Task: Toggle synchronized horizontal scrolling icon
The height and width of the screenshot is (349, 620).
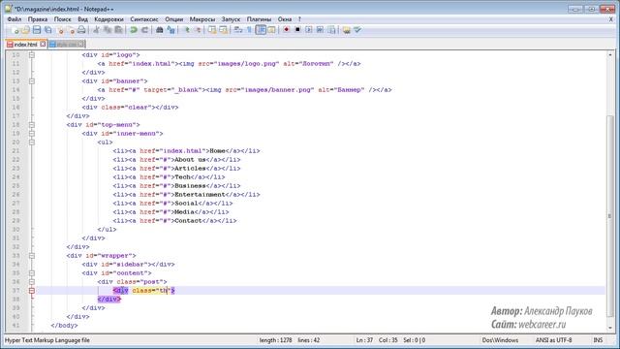Action: point(224,30)
